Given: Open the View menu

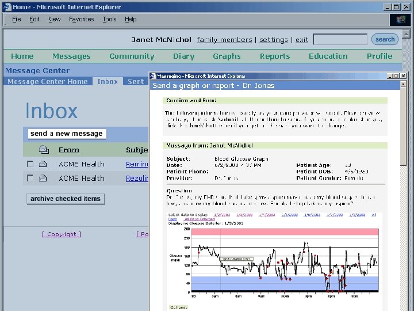Looking at the screenshot, I should (x=55, y=20).
